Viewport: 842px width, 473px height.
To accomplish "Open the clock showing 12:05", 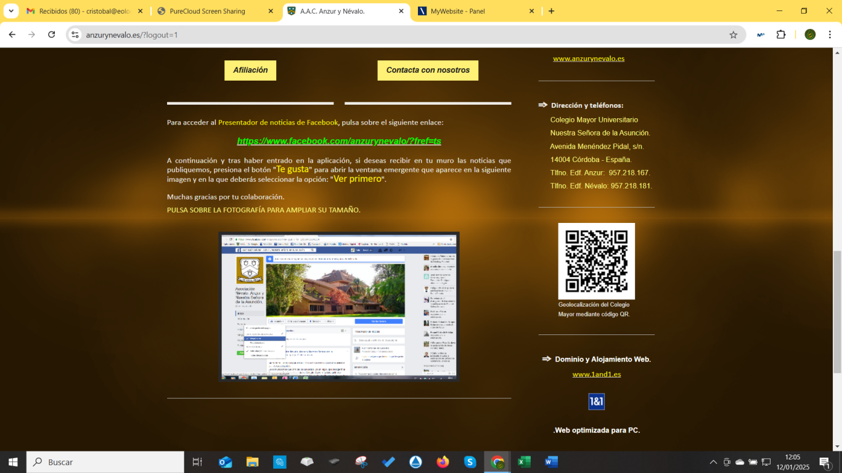I will 793,462.
